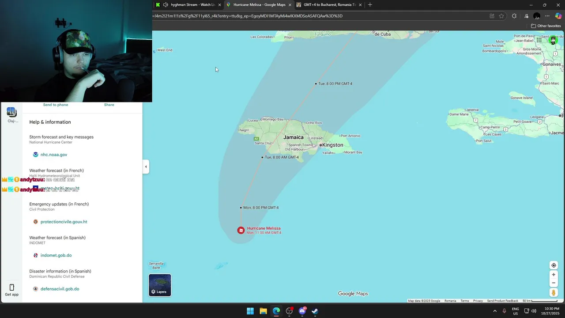
Task: Click the Kingston city label
Action: pyautogui.click(x=332, y=145)
